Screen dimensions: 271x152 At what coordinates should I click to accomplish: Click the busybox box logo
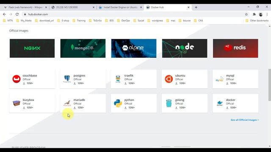pyautogui.click(x=17, y=103)
